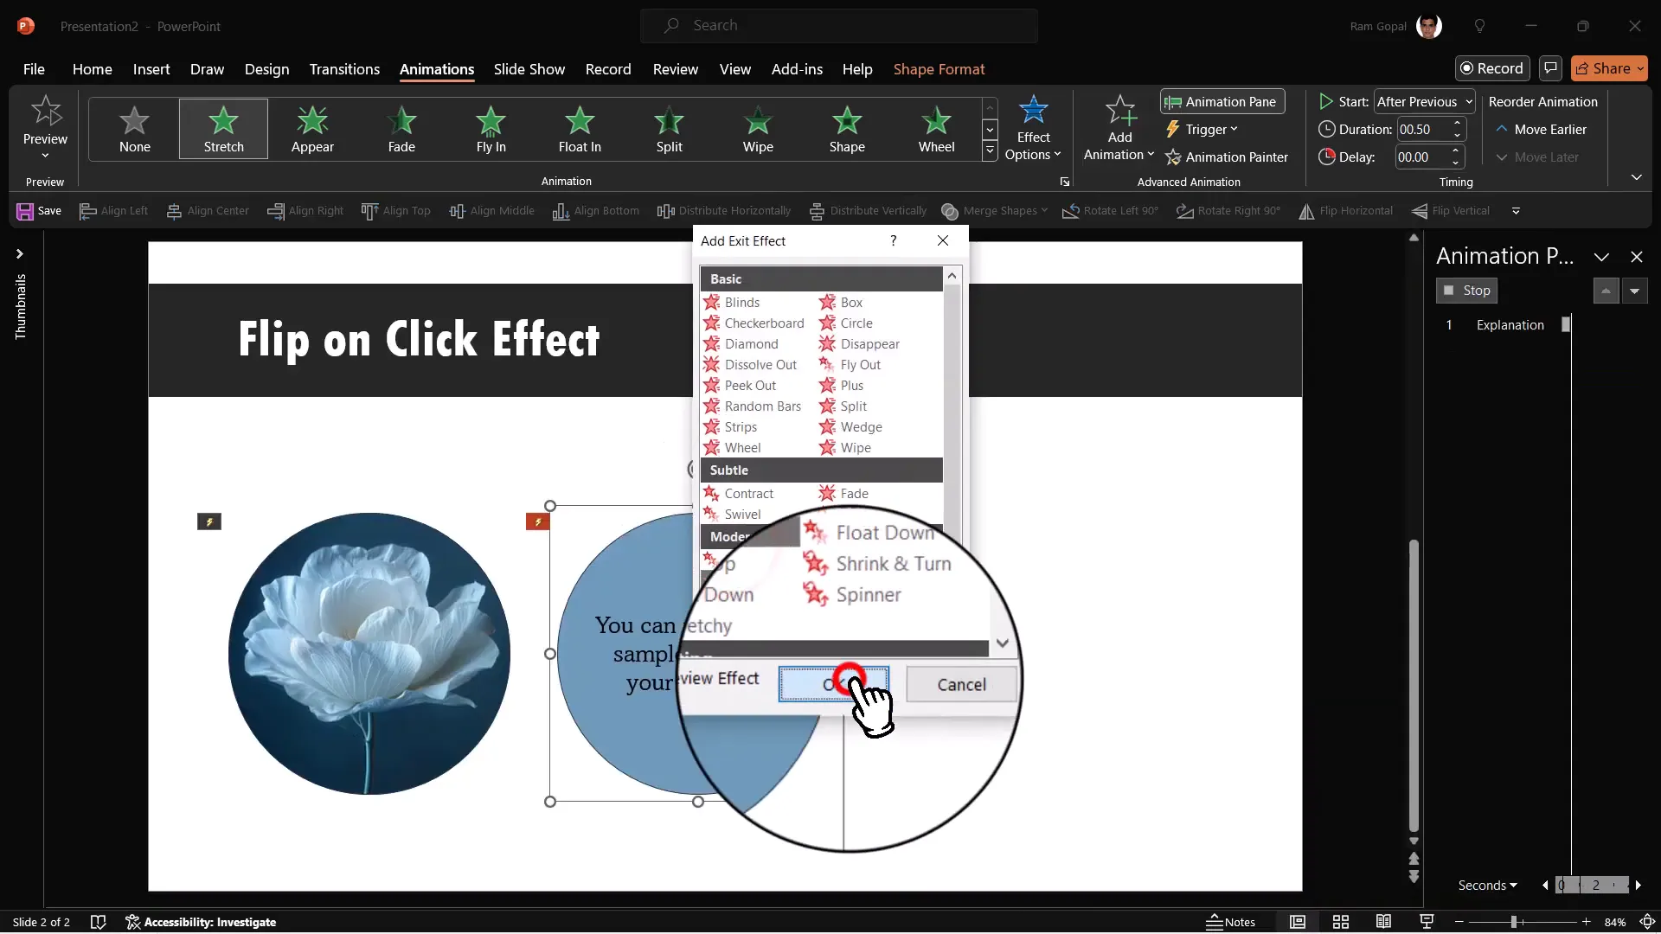Open the Start timing combo box
This screenshot has height=934, width=1661.
point(1424,102)
